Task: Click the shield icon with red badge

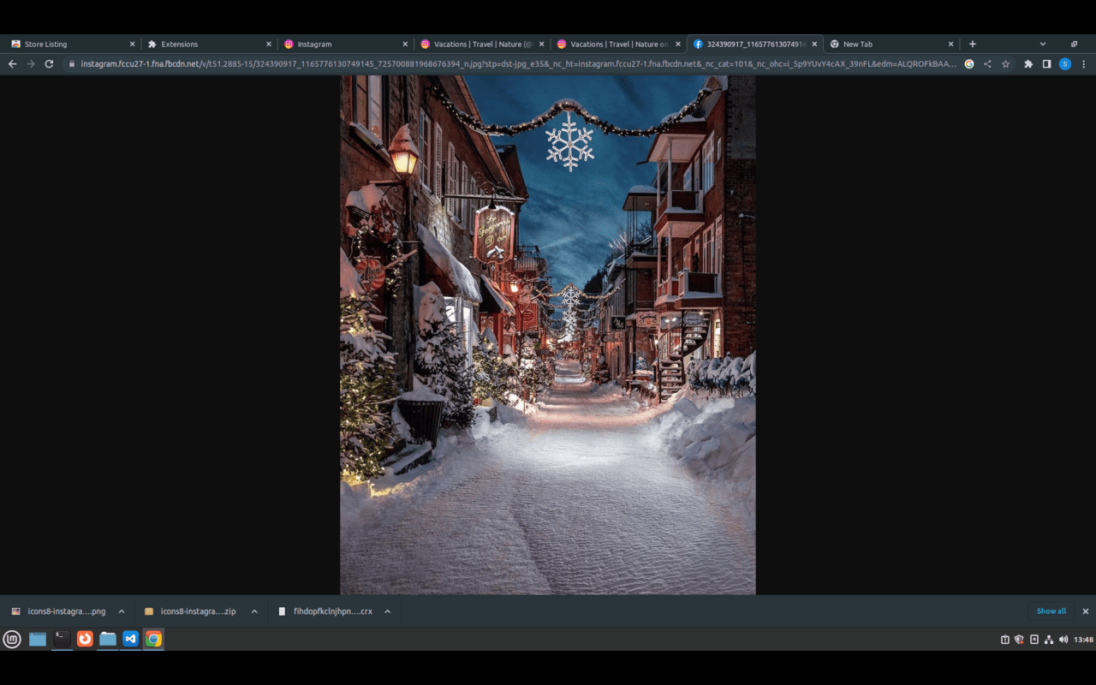Action: pyautogui.click(x=1019, y=639)
